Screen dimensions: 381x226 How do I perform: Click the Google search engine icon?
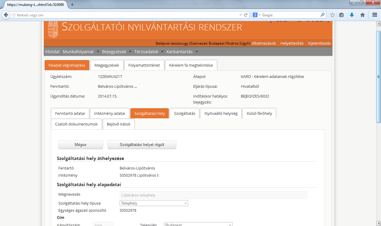pyautogui.click(x=255, y=15)
